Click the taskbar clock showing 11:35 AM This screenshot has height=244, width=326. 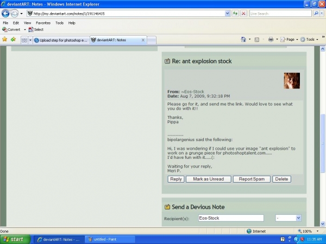pos(315,240)
